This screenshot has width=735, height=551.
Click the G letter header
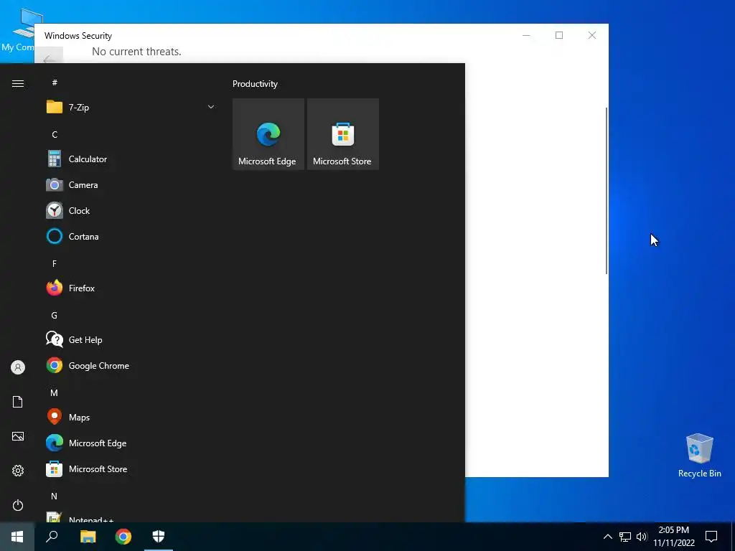click(x=55, y=316)
